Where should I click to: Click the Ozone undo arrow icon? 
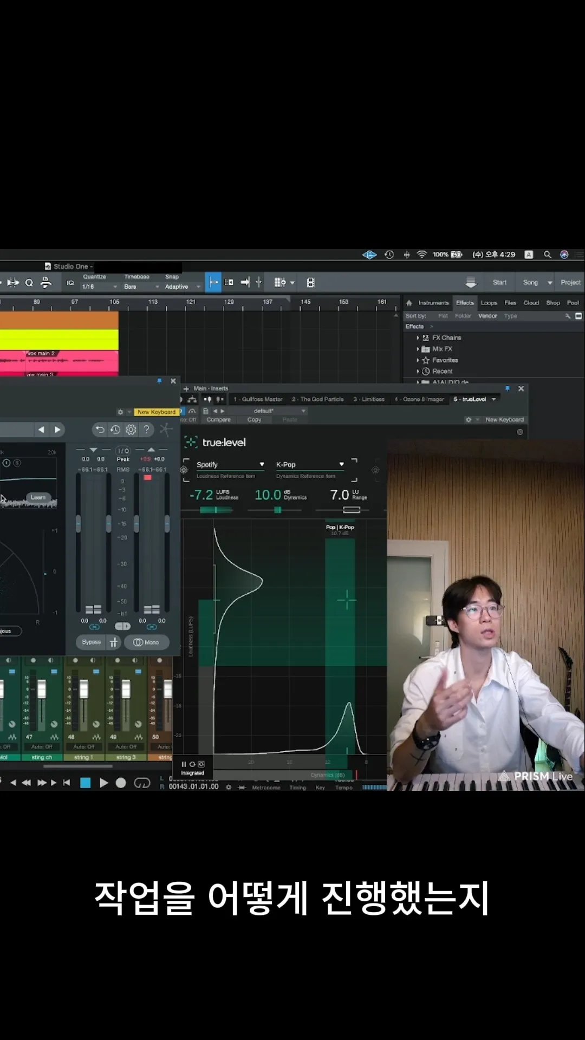[100, 430]
